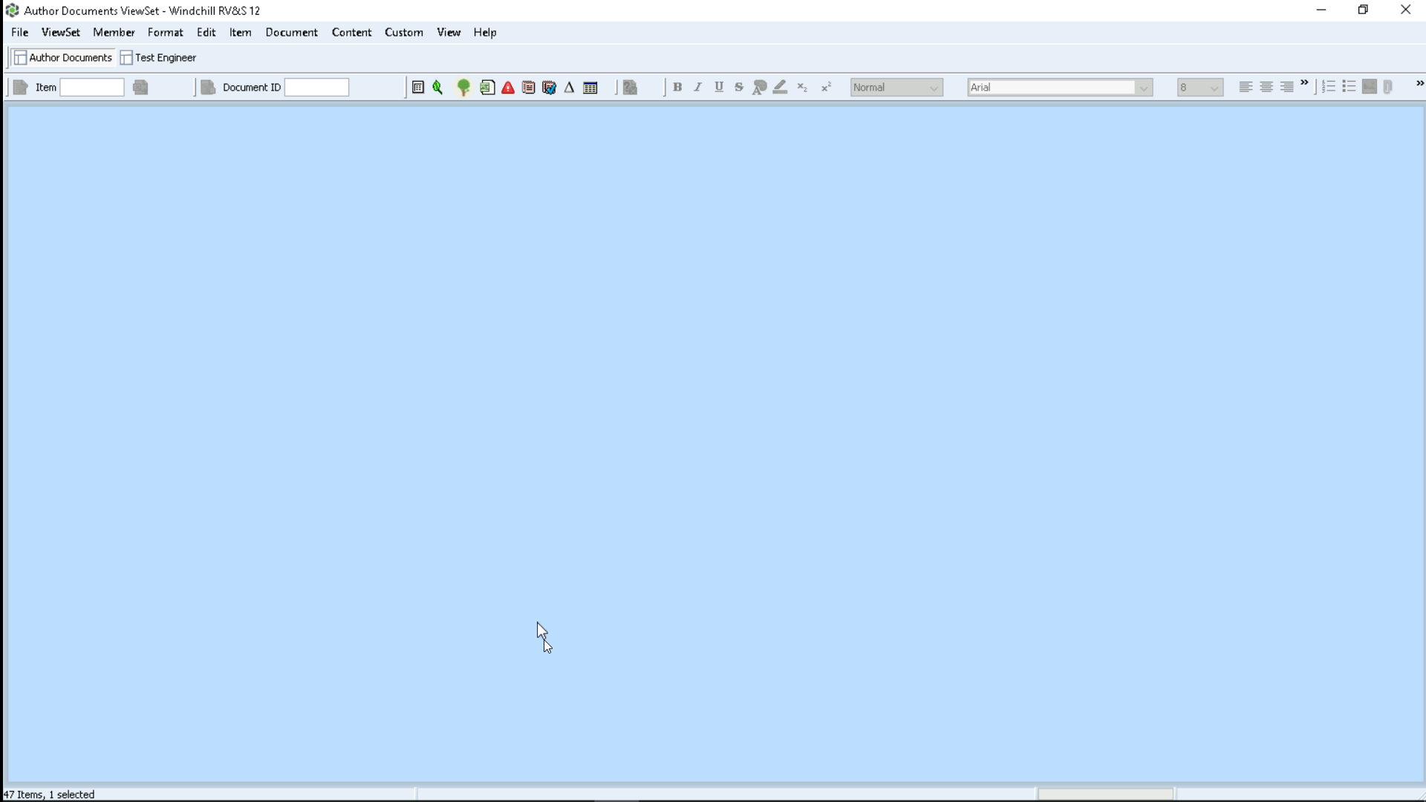Toggle subscript formatting

802,88
